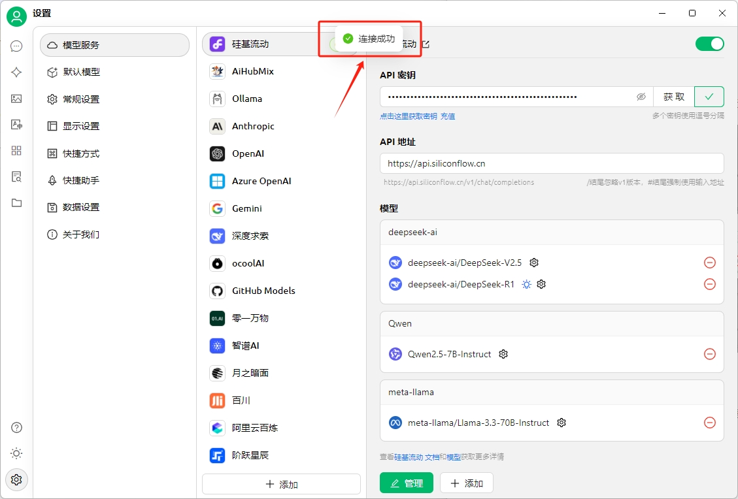Open the help question mark icon
The height and width of the screenshot is (499, 738).
coord(16,428)
